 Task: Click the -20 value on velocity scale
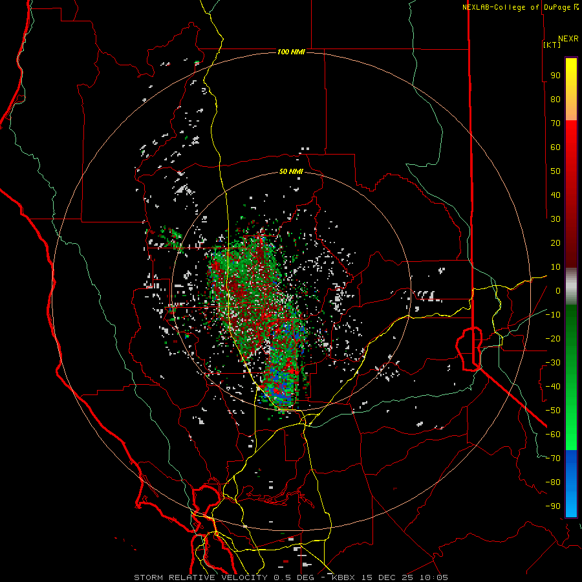point(553,338)
